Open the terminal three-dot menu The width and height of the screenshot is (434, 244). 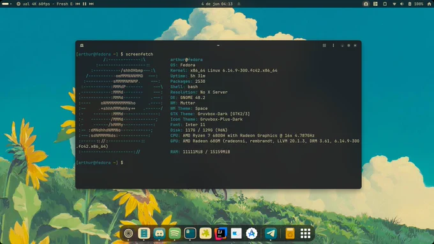pyautogui.click(x=333, y=45)
